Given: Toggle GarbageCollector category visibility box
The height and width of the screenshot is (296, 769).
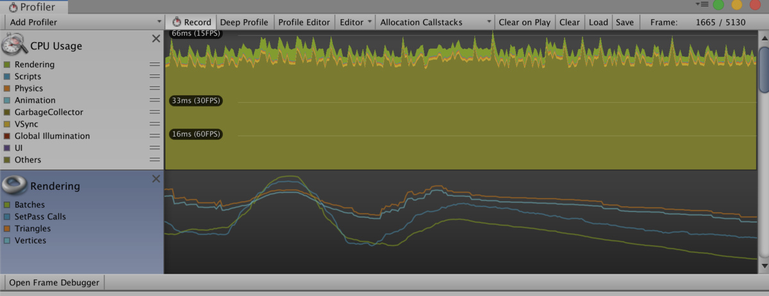Looking at the screenshot, I should click(7, 112).
